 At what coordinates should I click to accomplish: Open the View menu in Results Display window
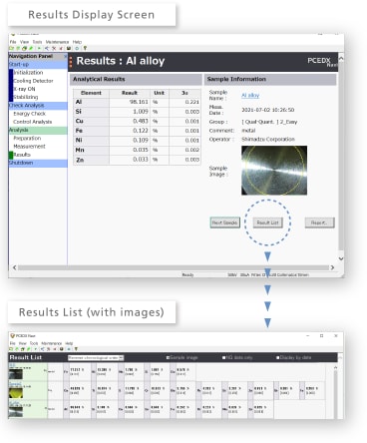point(24,42)
